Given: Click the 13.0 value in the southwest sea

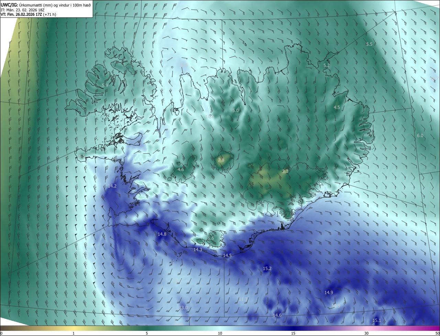Looking at the screenshot, I should [x=184, y=307].
